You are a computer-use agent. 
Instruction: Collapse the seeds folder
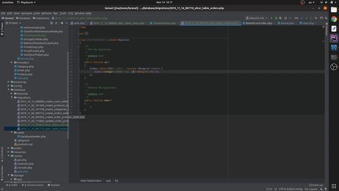(x=12, y=132)
